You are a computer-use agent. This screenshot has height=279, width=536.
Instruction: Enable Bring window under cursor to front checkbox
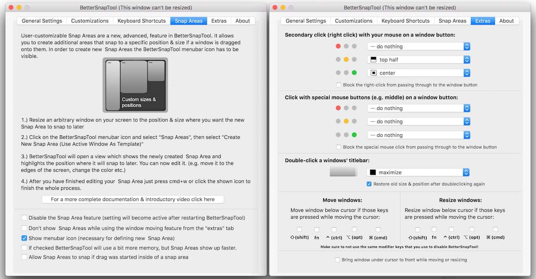338,260
